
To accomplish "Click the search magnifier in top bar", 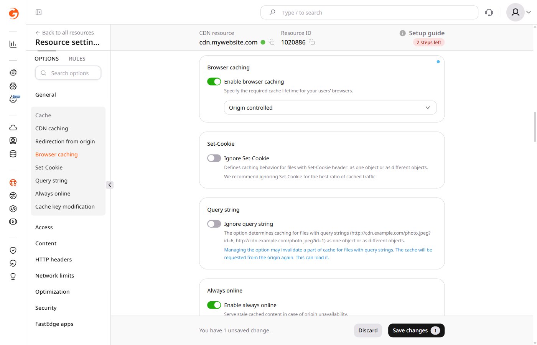I will tap(272, 12).
